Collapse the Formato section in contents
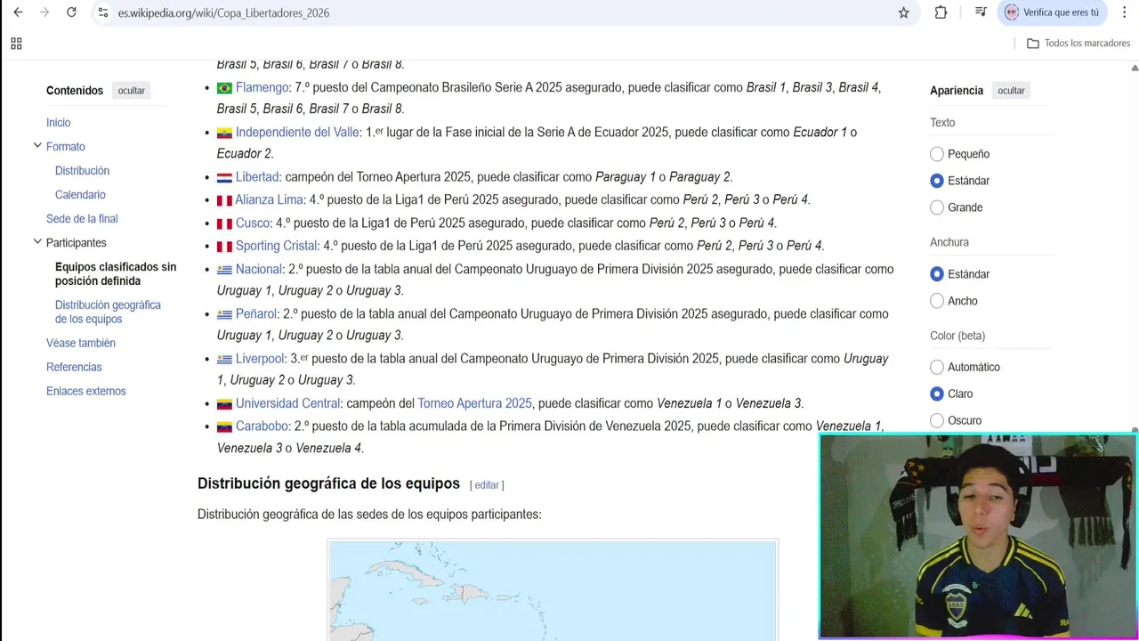 [37, 146]
